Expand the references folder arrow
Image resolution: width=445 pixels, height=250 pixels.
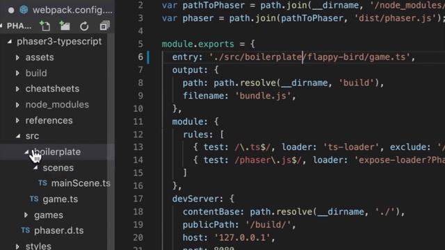pyautogui.click(x=17, y=120)
